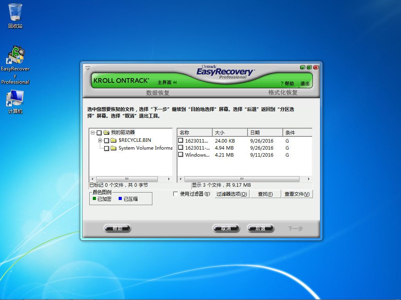Click right arrow of folder tree scrollbar

(x=169, y=179)
